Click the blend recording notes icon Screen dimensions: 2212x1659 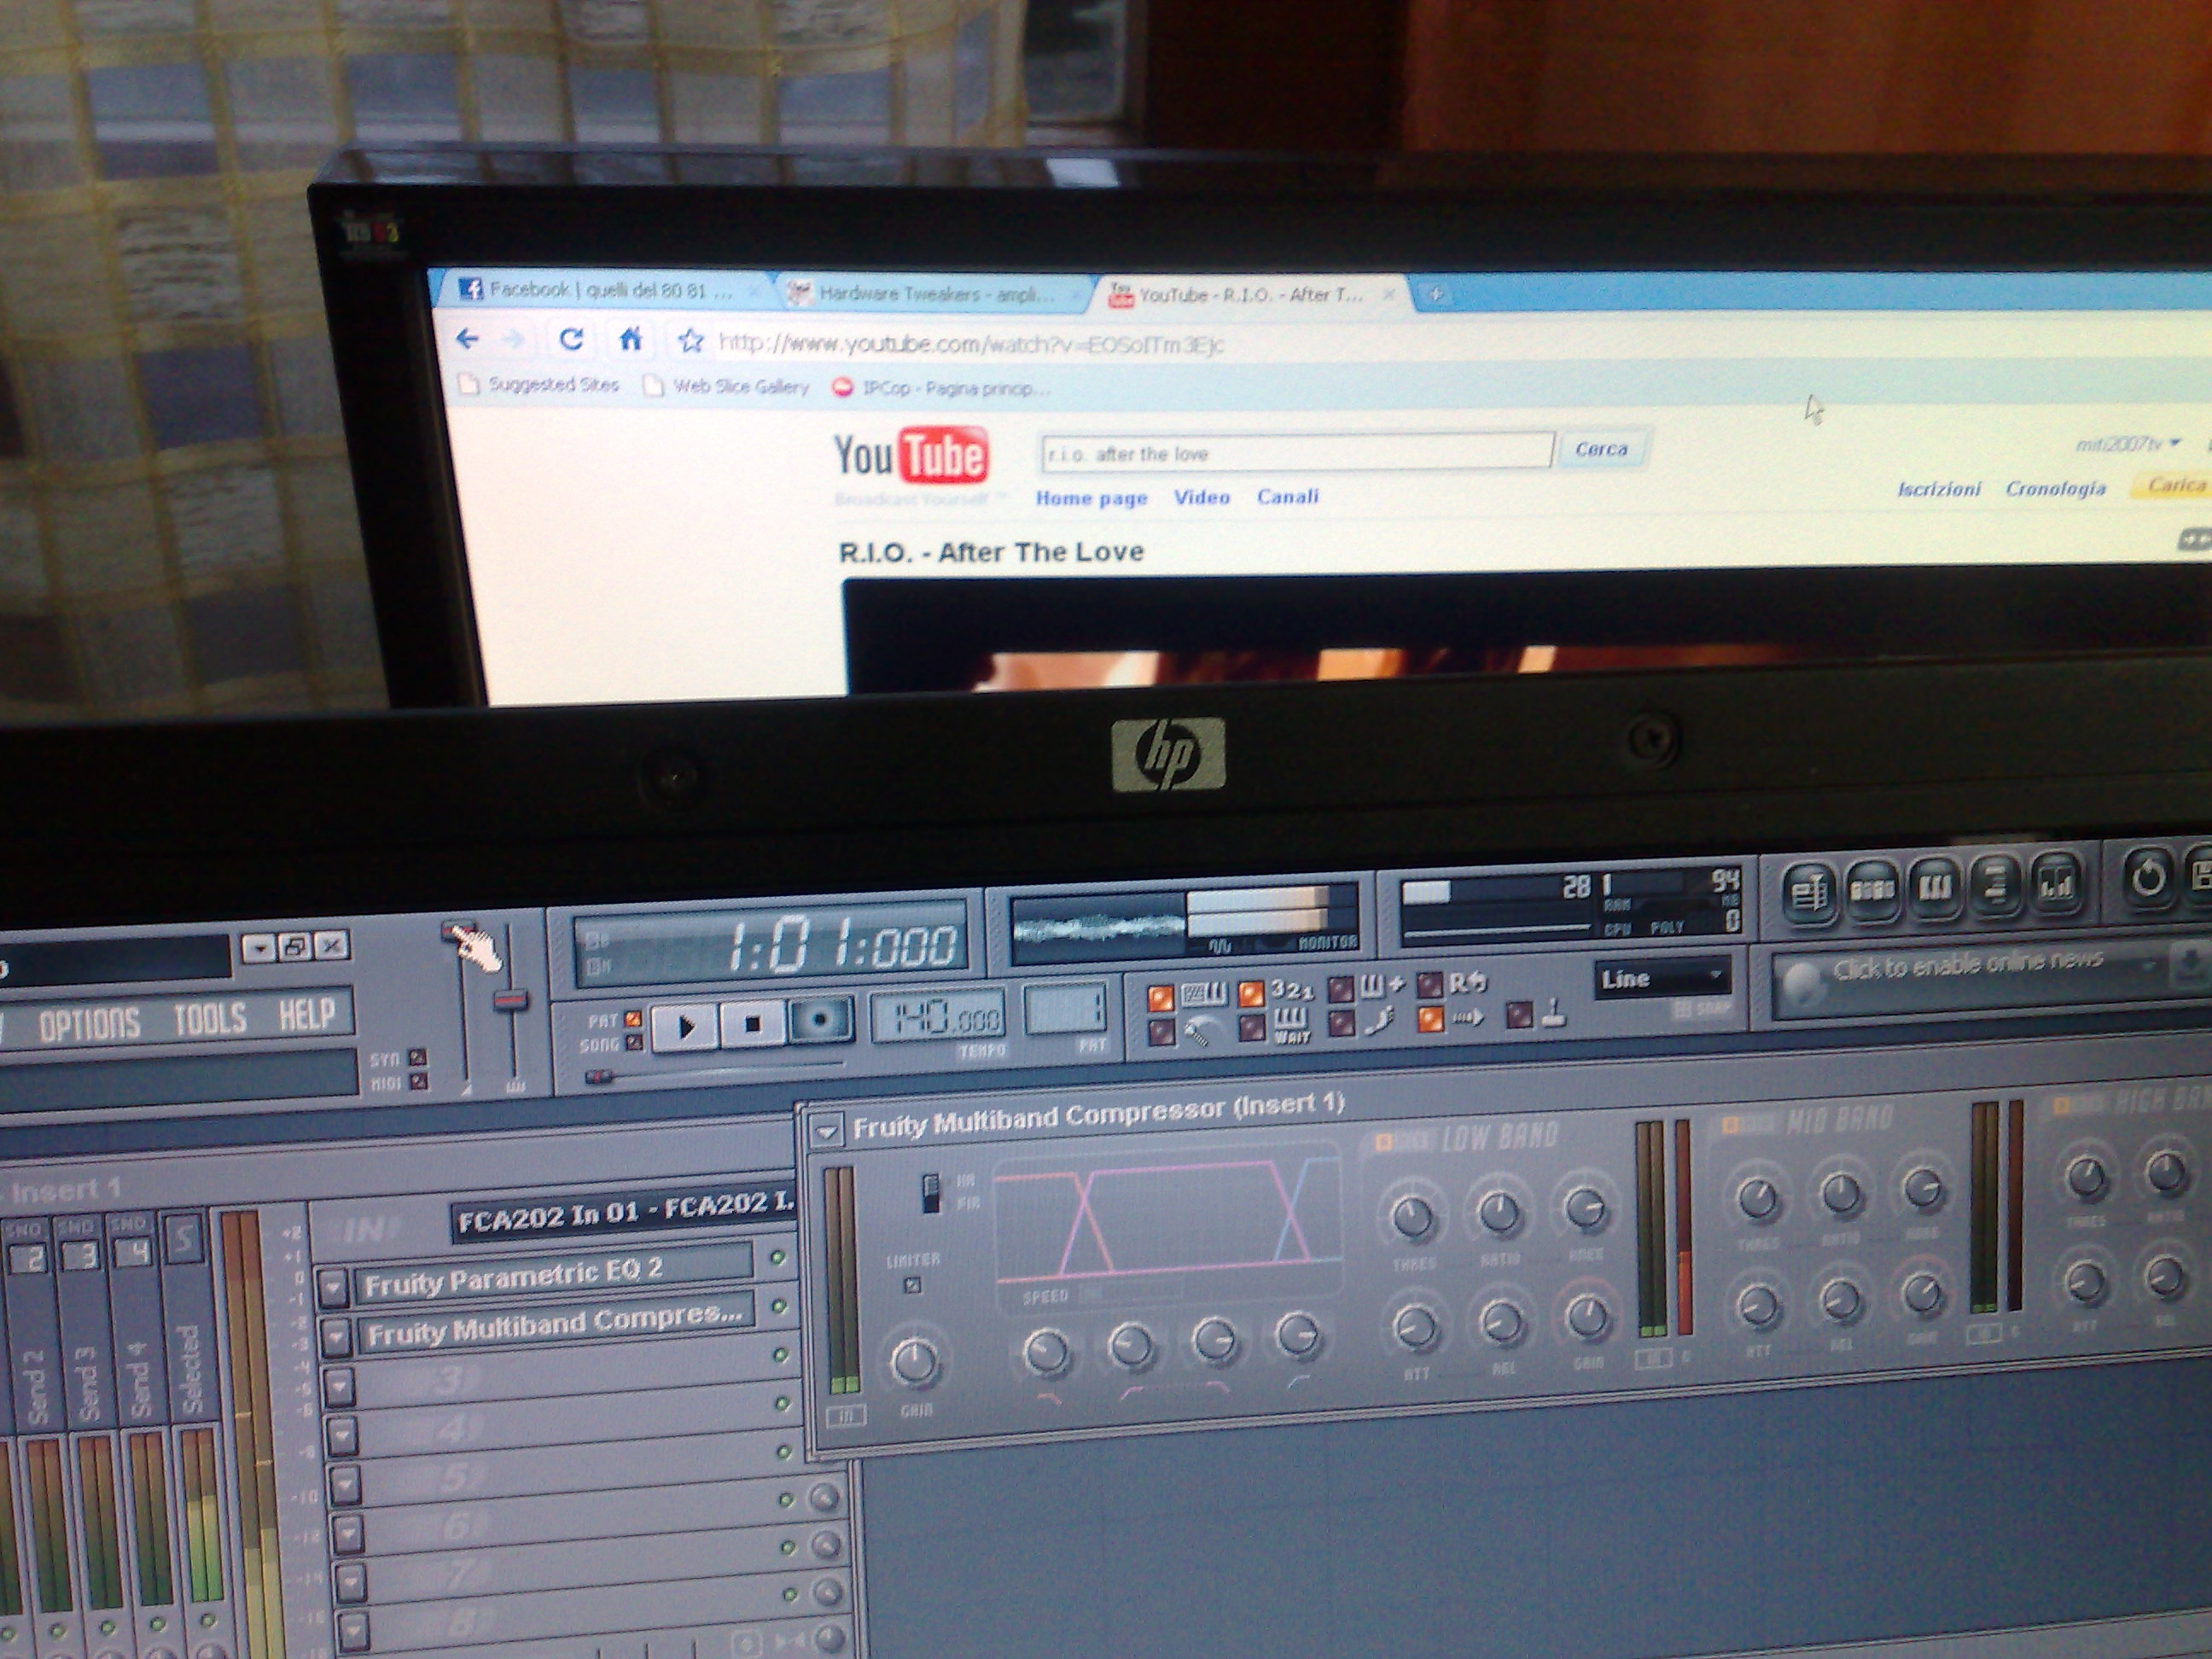(x=1382, y=987)
